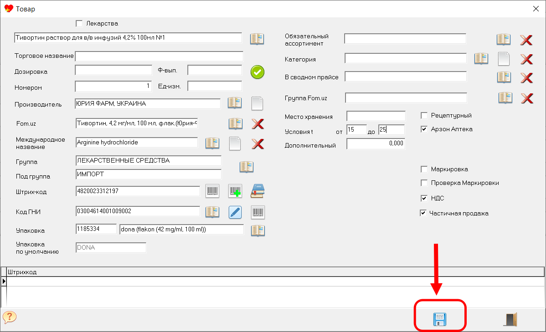Open the book lookup icon for Группа
The image size is (546, 332).
click(247, 167)
